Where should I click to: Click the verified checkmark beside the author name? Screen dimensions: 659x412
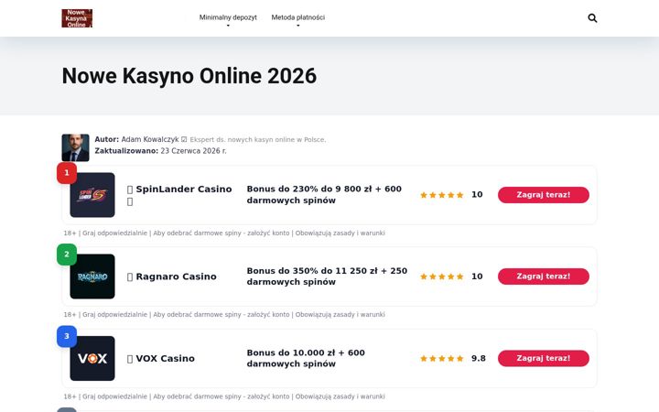coord(184,139)
